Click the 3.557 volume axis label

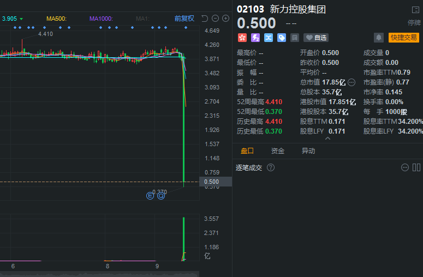[212, 219]
